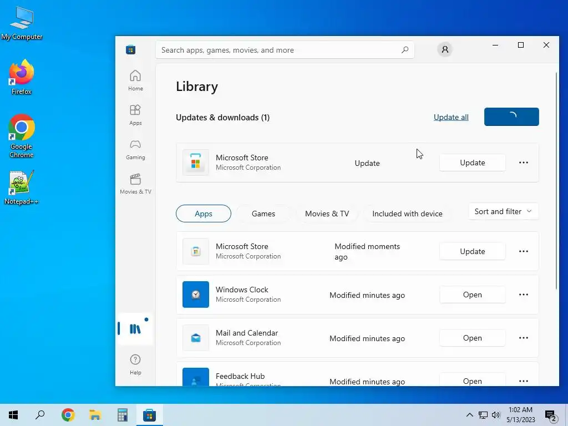Click the Update all link
Viewport: 568px width, 426px height.
pos(451,117)
